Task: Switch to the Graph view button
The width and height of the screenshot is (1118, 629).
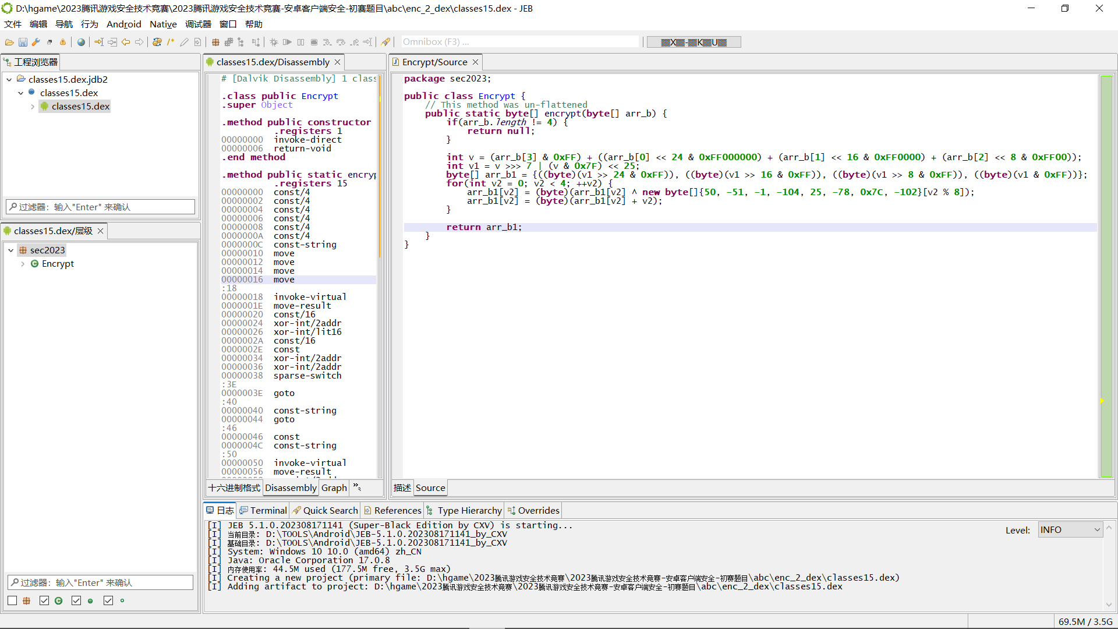Action: (x=334, y=488)
